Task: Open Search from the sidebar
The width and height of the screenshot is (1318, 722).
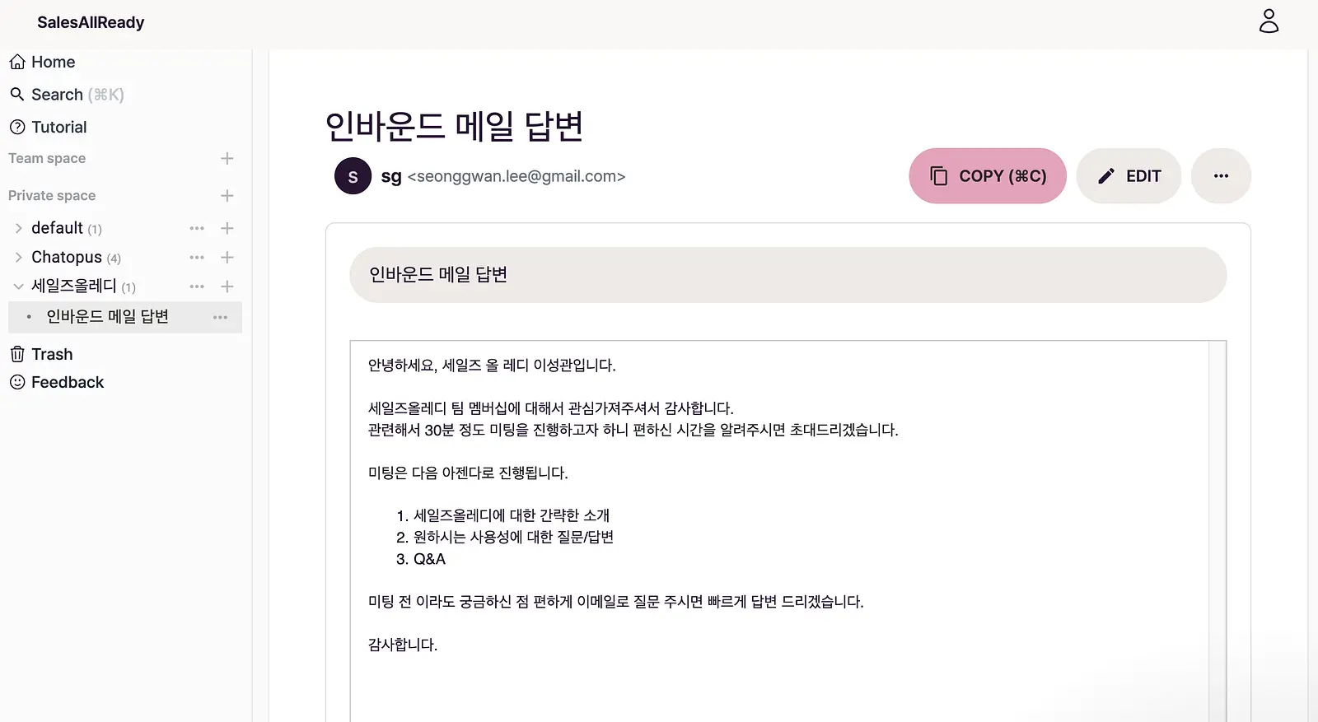Action: click(x=66, y=95)
